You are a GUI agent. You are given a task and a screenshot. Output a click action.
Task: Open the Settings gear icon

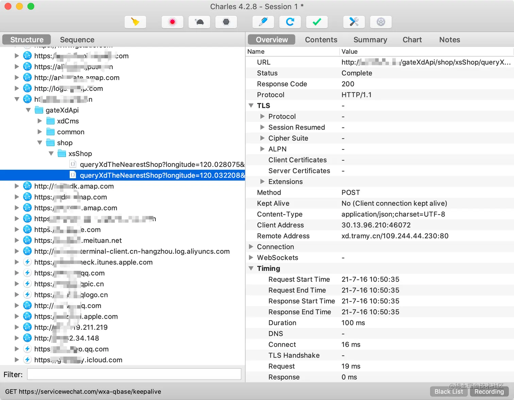[381, 22]
